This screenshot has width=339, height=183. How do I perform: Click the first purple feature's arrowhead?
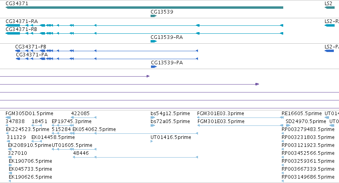(148, 76)
